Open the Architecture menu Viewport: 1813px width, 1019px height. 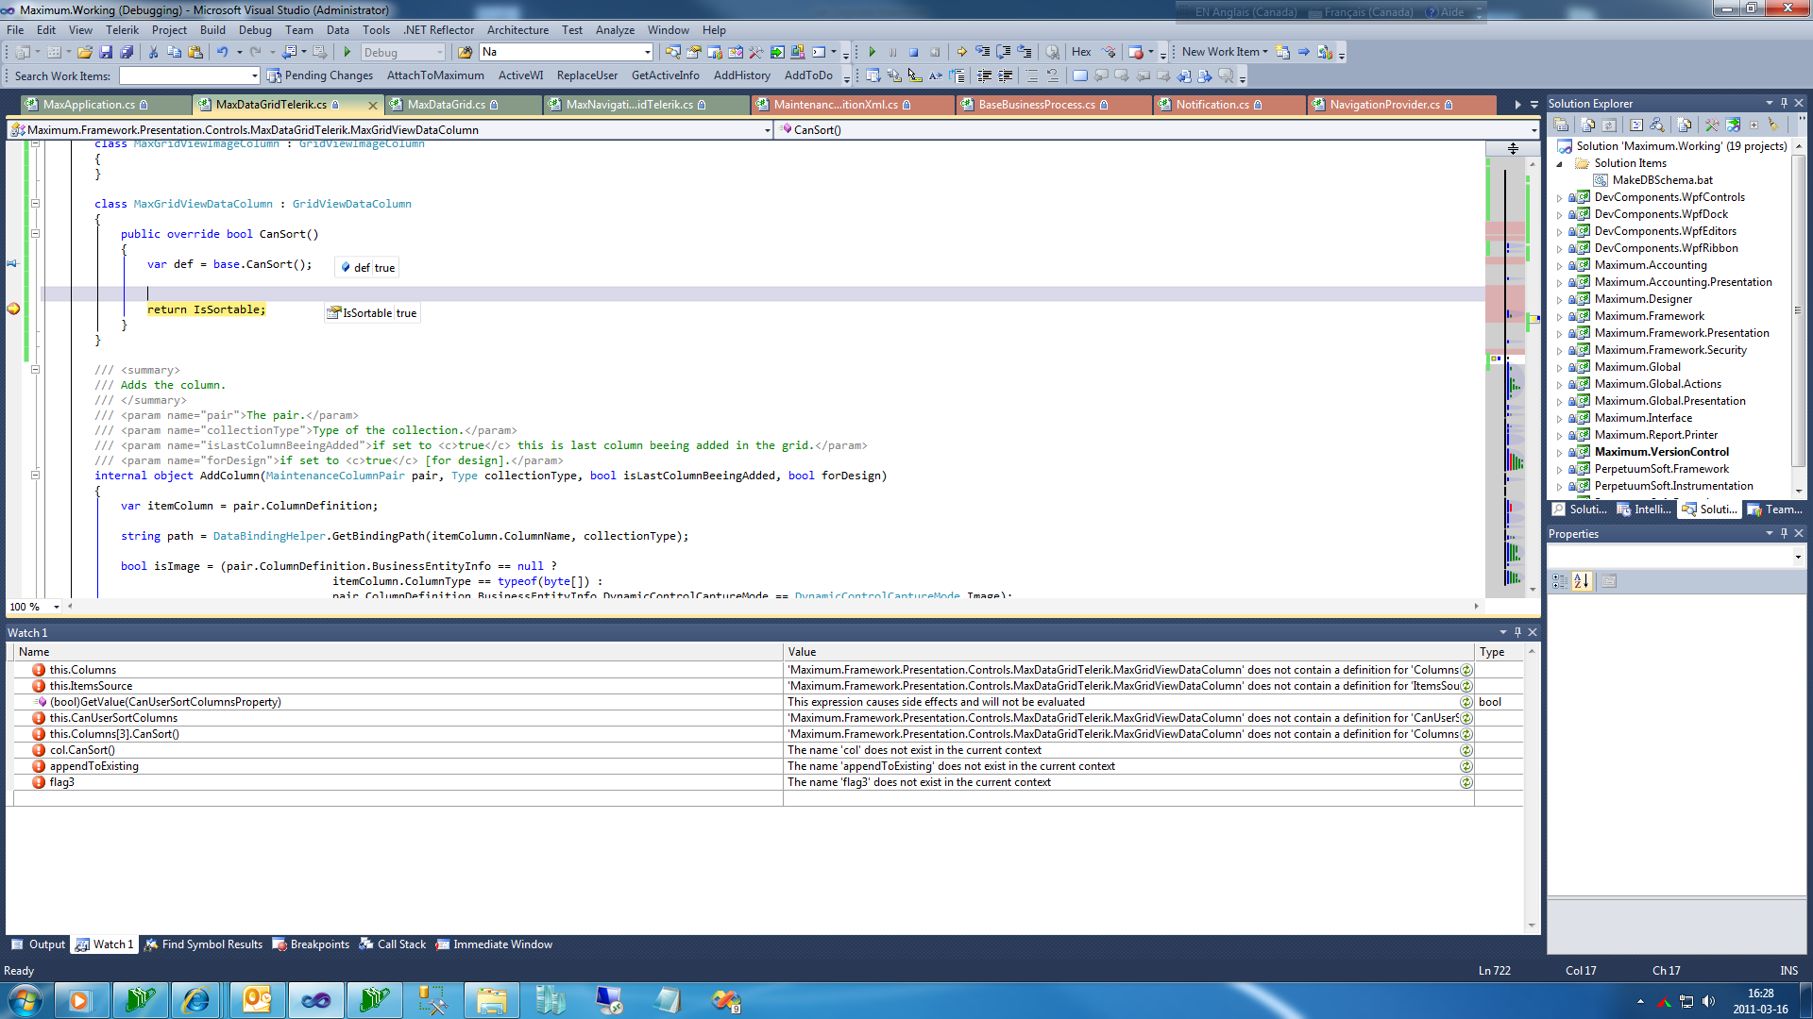click(x=517, y=30)
